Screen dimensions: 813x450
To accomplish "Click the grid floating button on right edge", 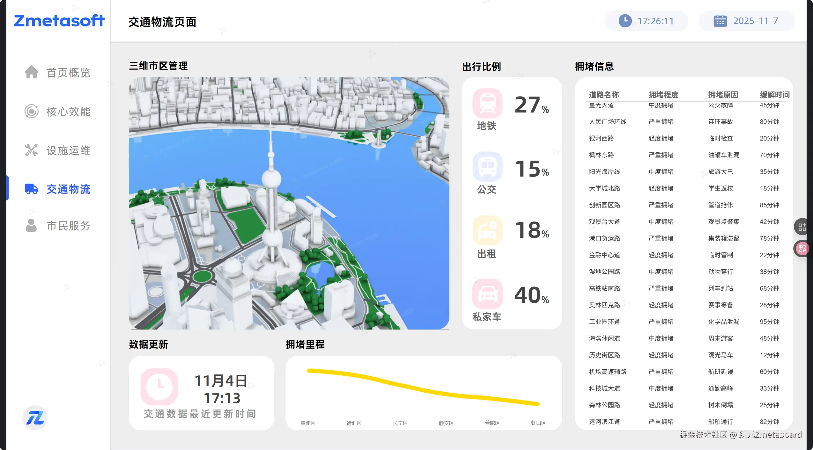I will pyautogui.click(x=802, y=227).
